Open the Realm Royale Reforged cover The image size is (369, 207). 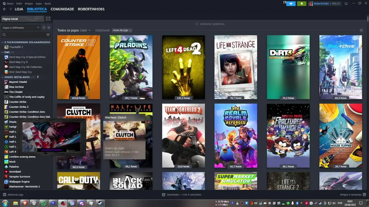tap(236, 136)
